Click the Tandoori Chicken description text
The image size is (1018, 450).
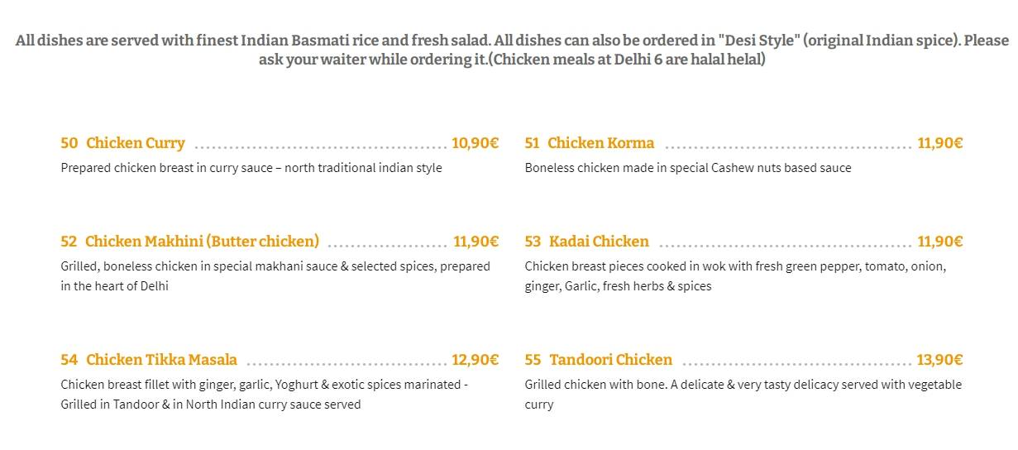pos(743,395)
